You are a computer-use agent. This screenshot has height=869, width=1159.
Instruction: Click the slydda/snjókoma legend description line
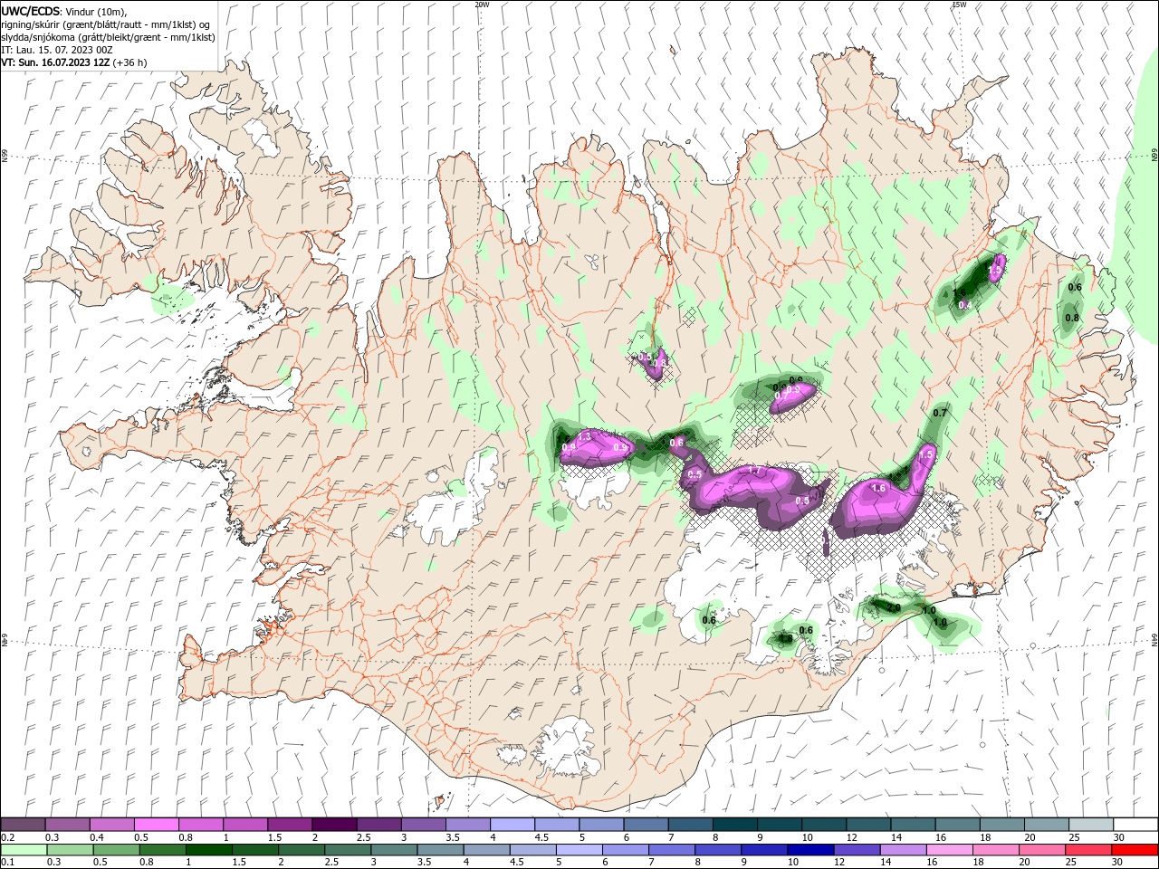(108, 37)
